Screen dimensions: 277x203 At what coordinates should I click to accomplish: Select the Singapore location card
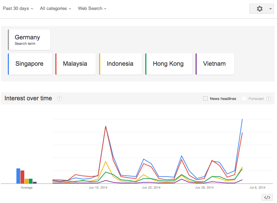point(30,64)
